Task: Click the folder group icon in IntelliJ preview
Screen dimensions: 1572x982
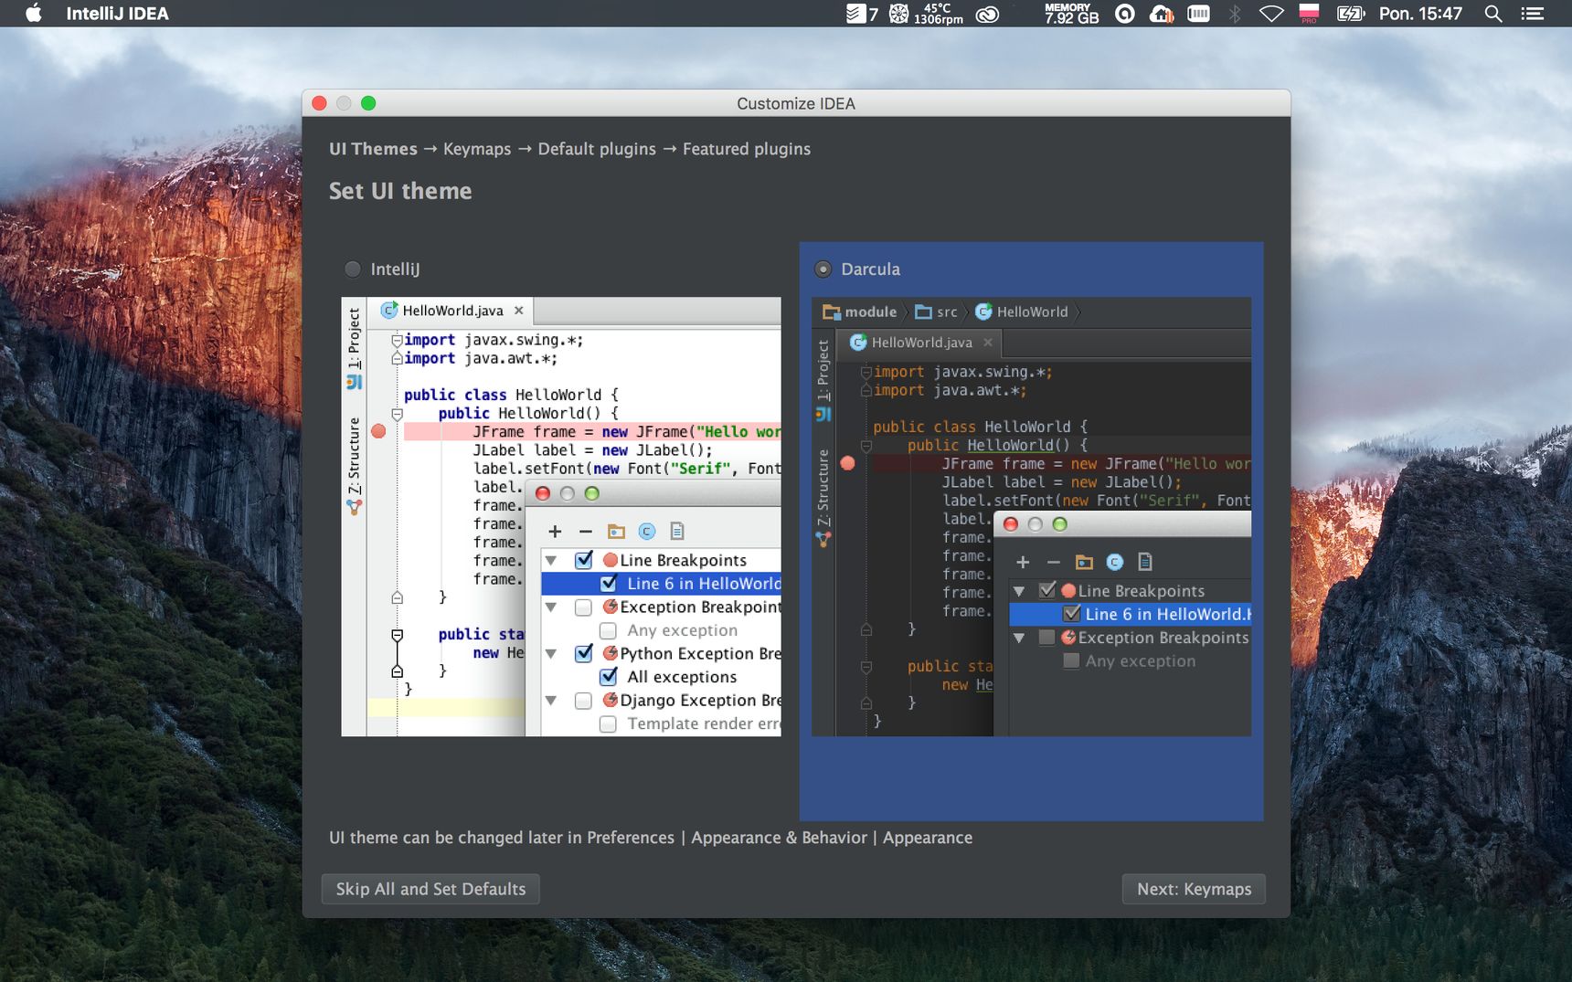Action: point(617,531)
